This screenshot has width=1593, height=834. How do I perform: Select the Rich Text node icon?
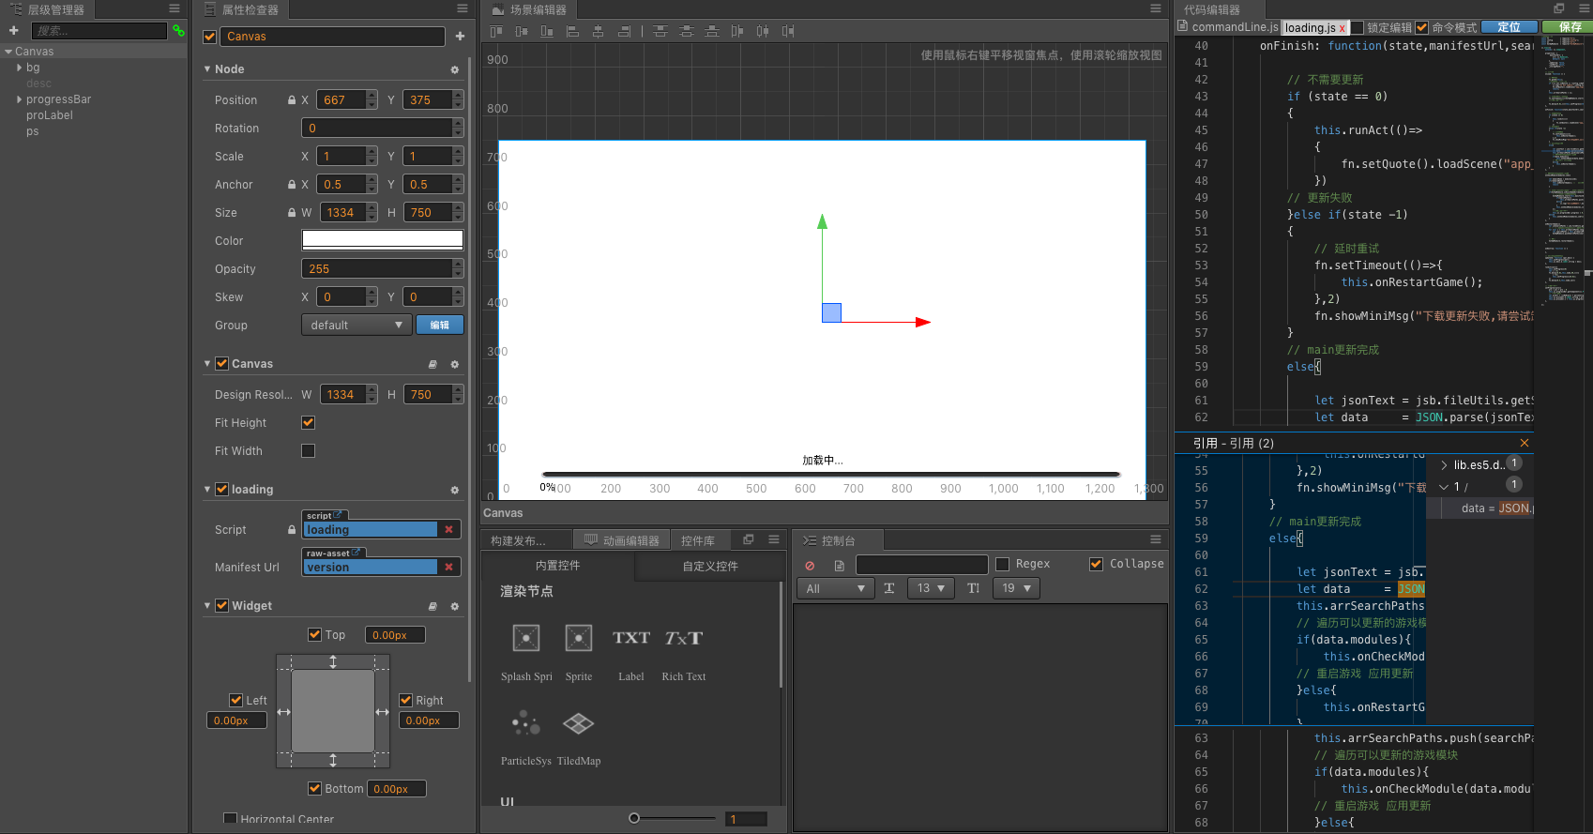click(684, 638)
